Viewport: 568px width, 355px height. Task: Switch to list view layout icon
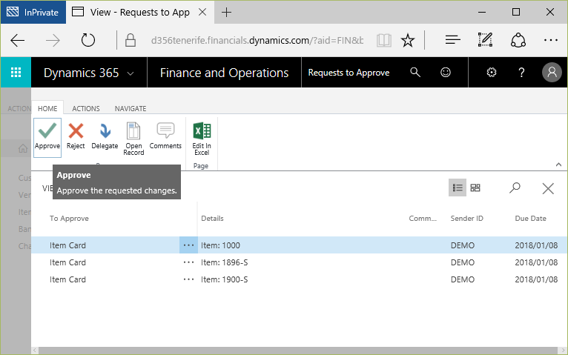[458, 188]
